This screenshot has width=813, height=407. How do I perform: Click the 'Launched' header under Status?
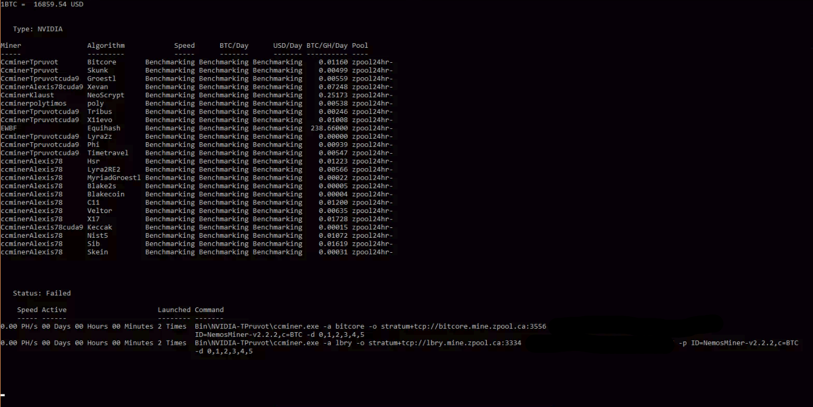174,310
